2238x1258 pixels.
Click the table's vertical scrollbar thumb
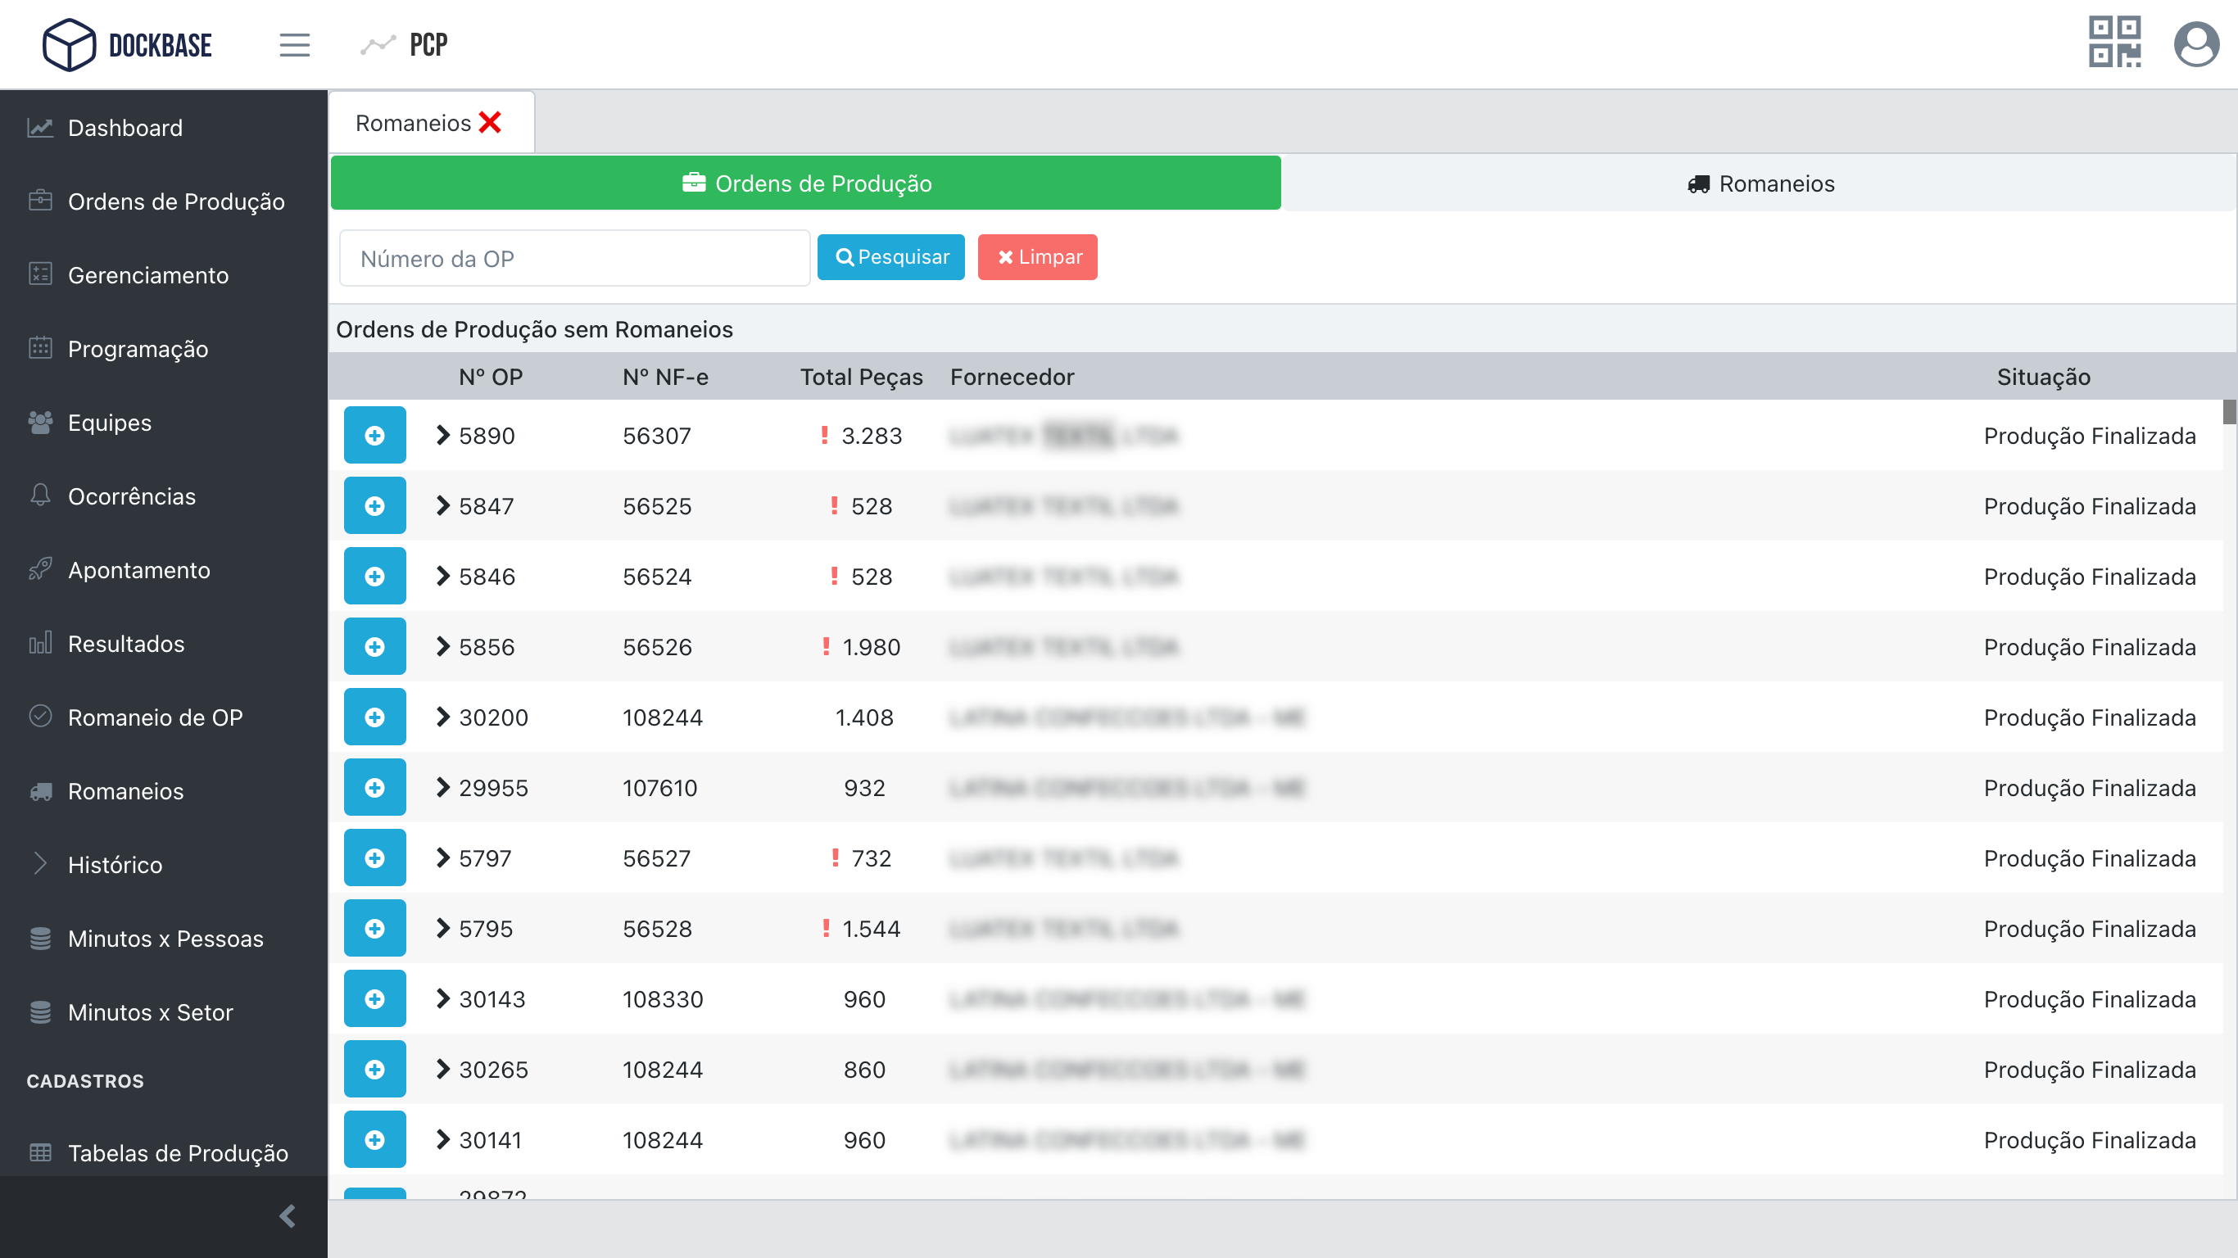tap(2228, 412)
